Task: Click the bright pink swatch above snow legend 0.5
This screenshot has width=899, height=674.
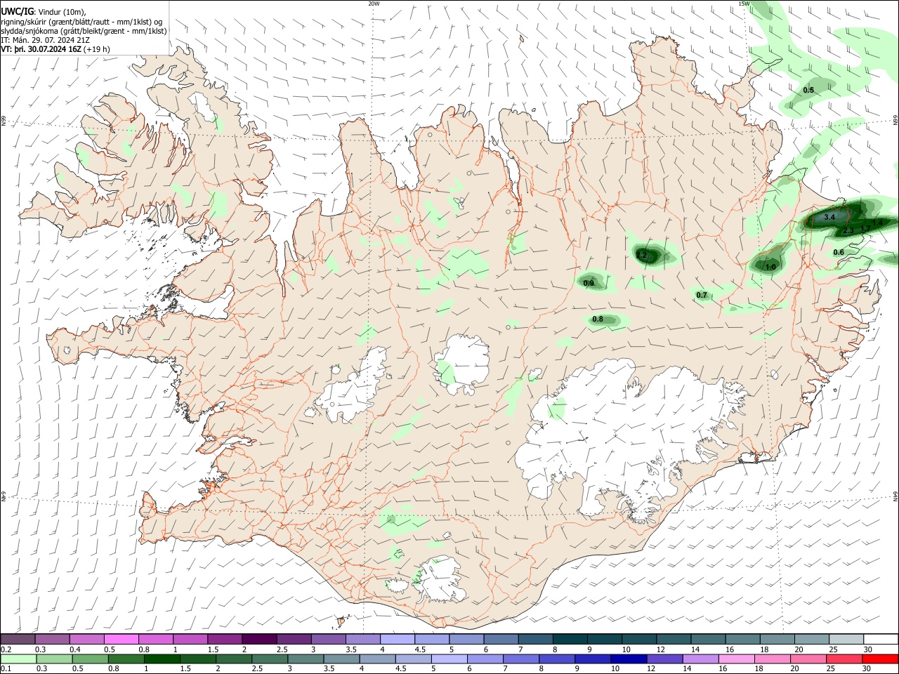Action: click(x=122, y=640)
